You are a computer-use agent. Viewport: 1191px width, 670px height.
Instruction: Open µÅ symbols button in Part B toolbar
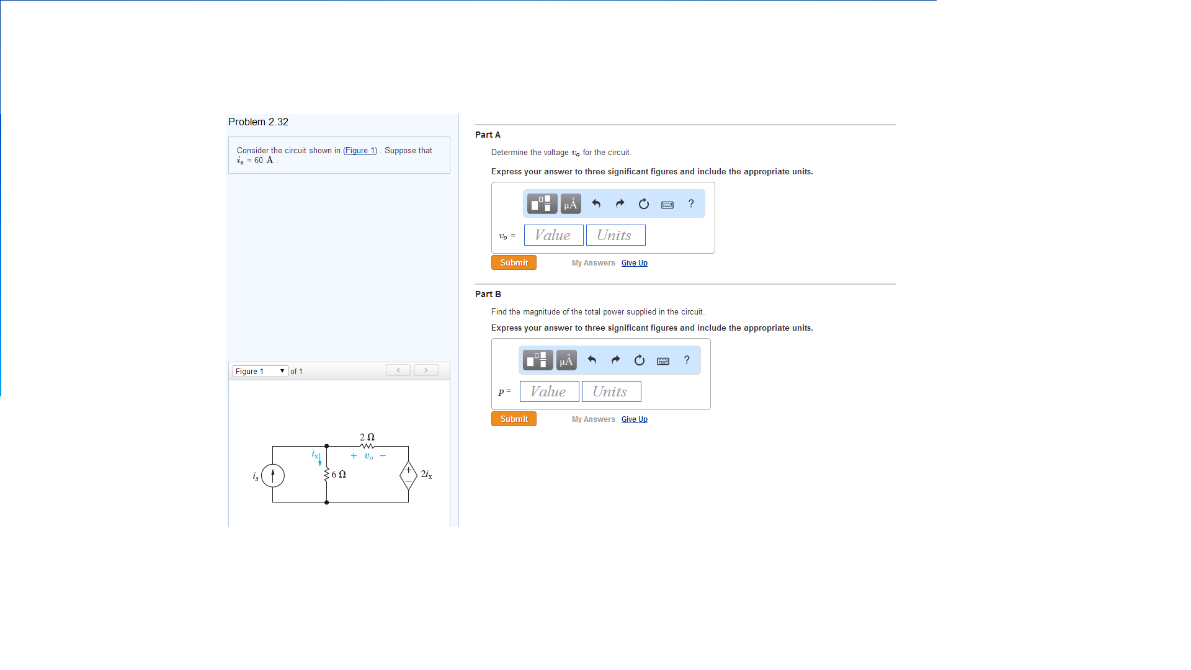566,360
